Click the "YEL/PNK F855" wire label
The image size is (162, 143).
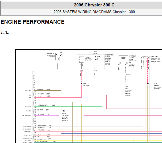44,130
